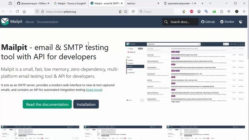Go back to previous page
Image resolution: width=249 pixels, height=140 pixels.
coord(4,12)
